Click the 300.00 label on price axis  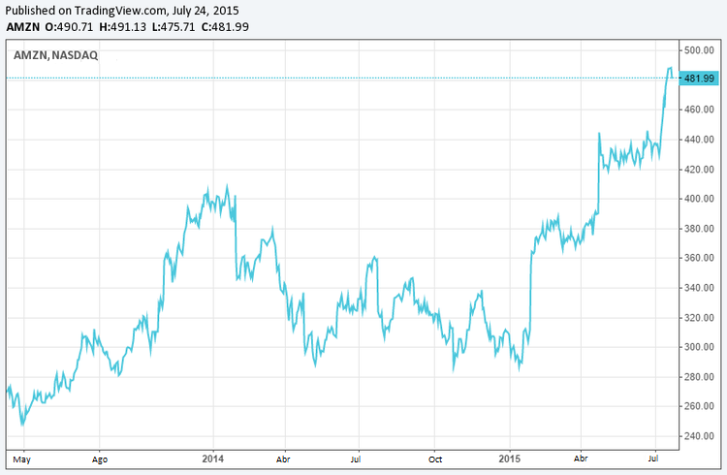click(700, 347)
